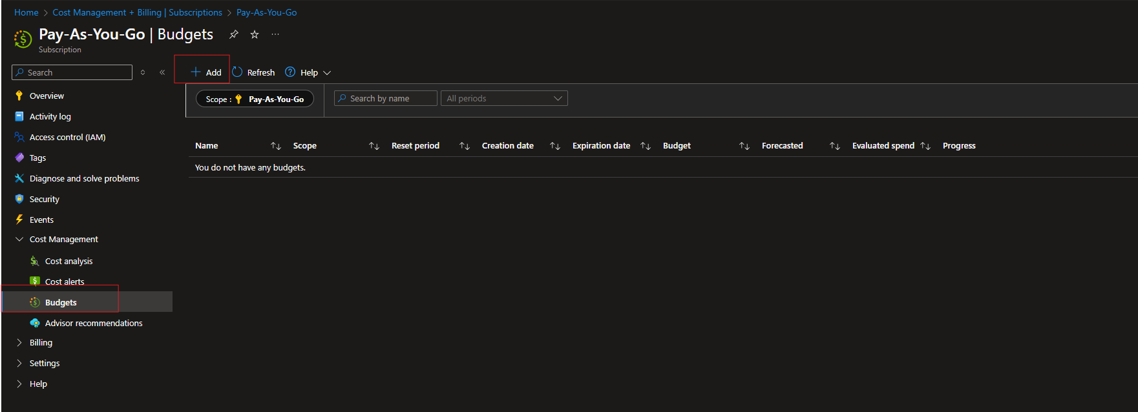Sort the table by Name column arrows

point(276,146)
